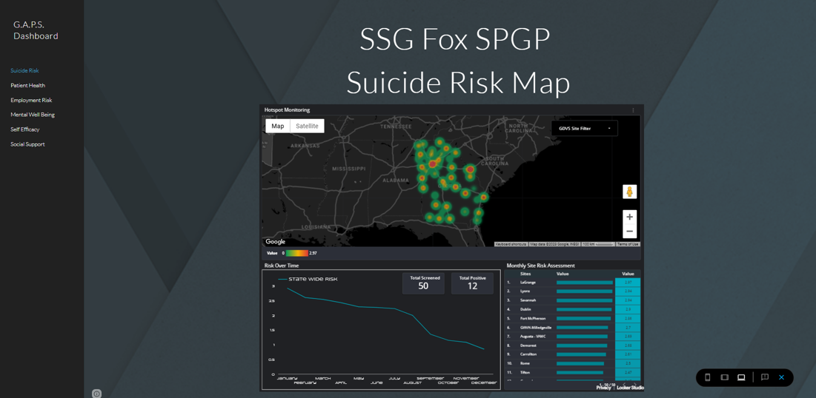This screenshot has width=816, height=398.
Task: Click the Google logo on the map
Action: (x=275, y=242)
